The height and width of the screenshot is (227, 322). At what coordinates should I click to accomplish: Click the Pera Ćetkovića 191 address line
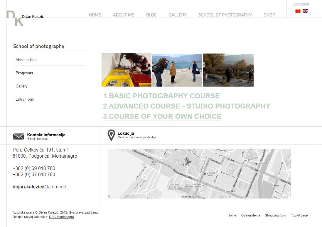pos(41,150)
